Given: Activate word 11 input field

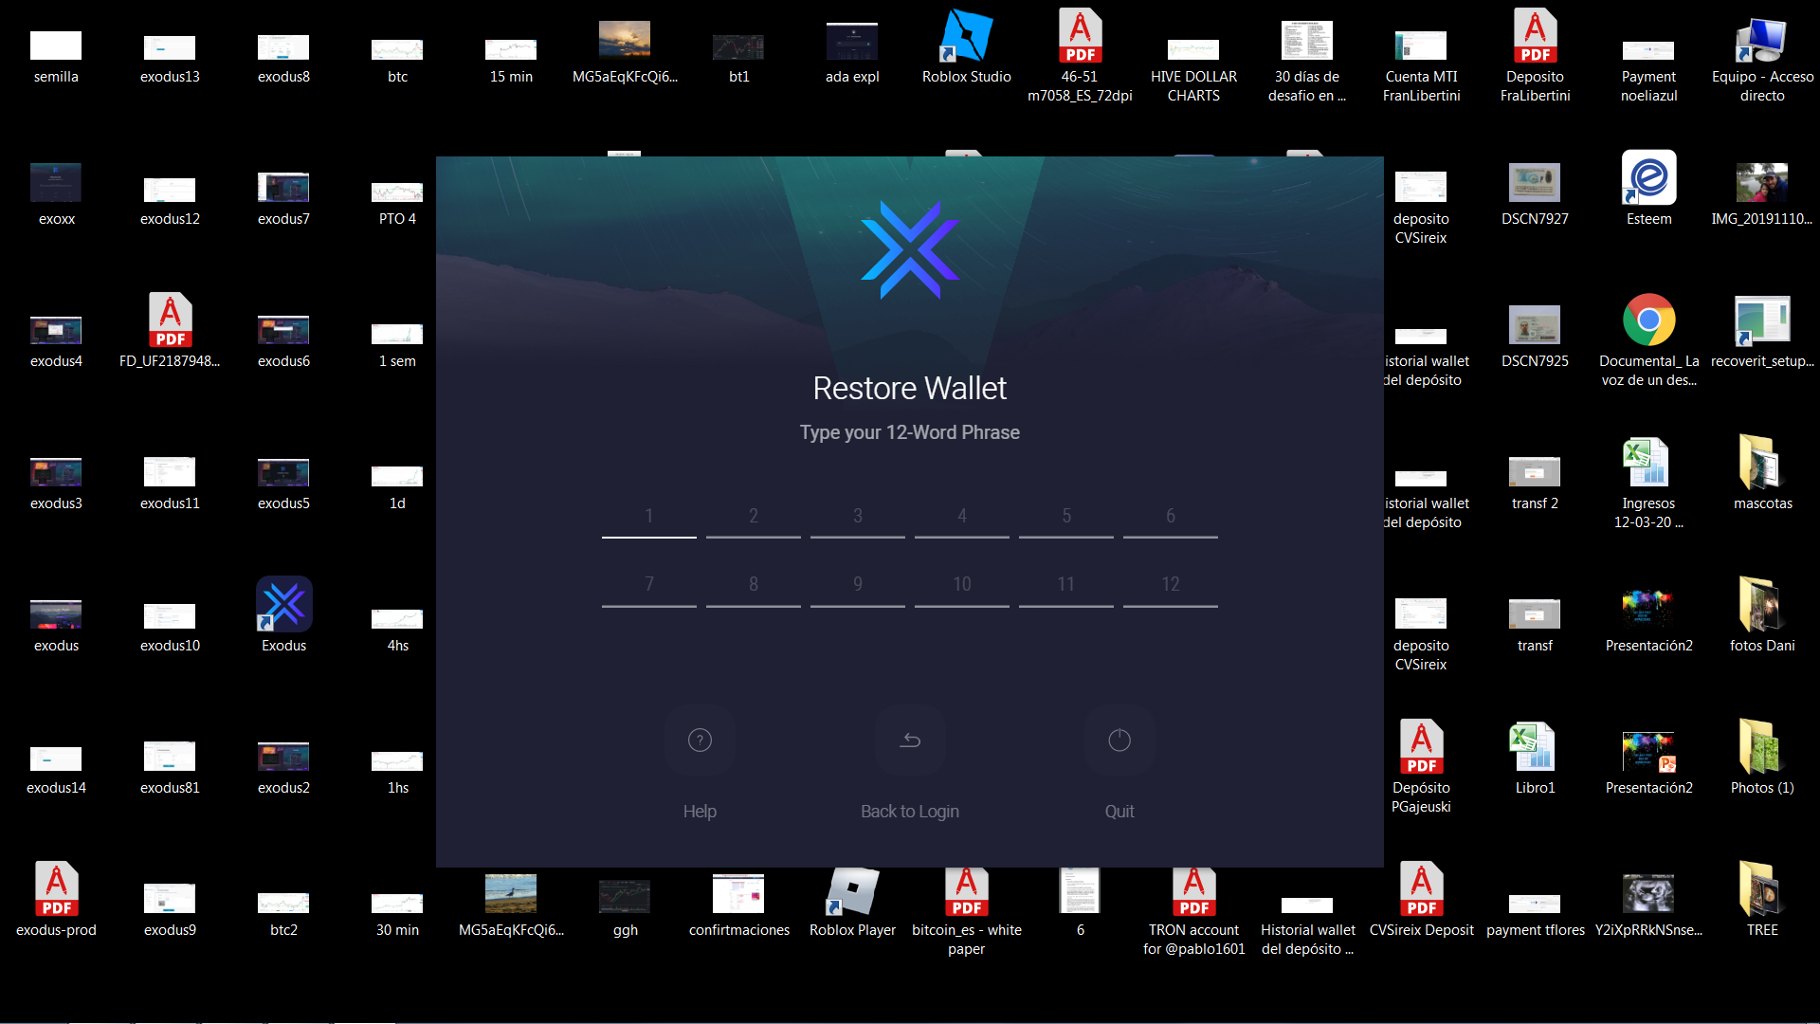Looking at the screenshot, I should pyautogui.click(x=1066, y=585).
